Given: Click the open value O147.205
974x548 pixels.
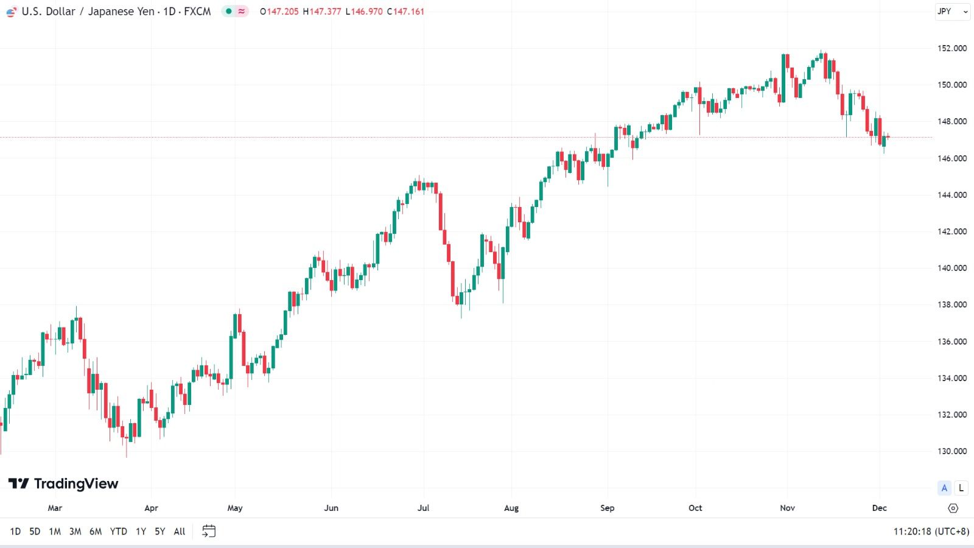Looking at the screenshot, I should click(279, 12).
